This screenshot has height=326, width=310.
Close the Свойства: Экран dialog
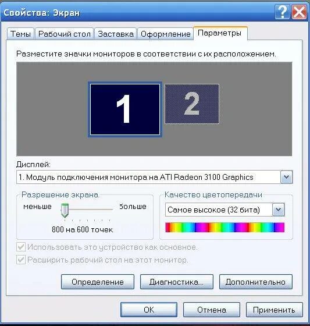tap(299, 12)
